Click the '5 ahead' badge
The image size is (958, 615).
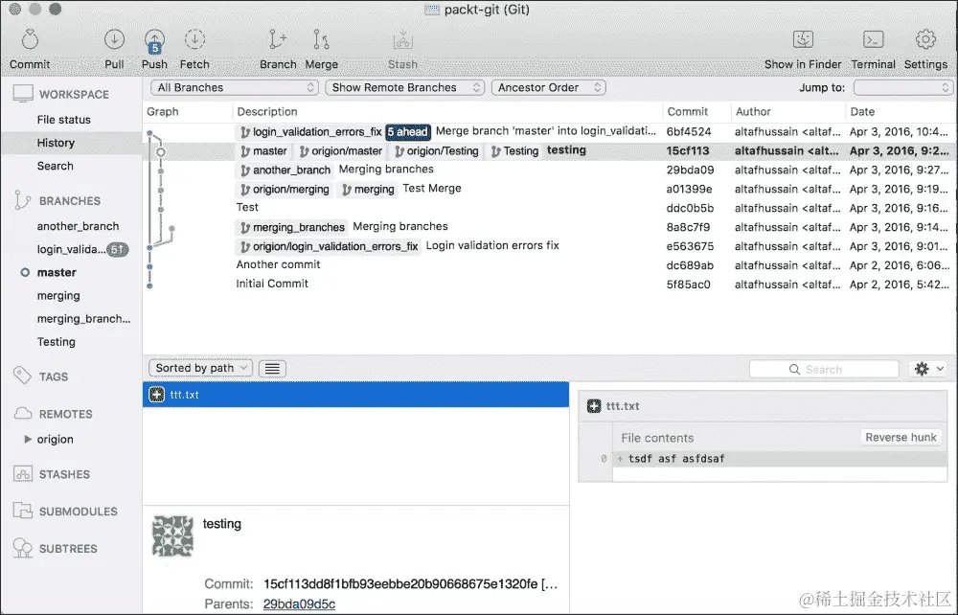tap(408, 131)
